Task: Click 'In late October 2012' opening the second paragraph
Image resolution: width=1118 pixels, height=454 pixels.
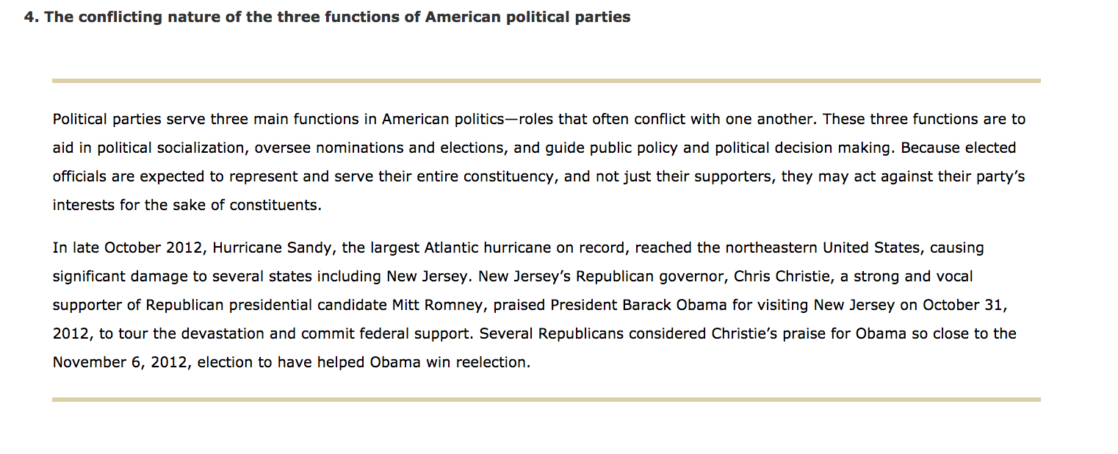Action: click(127, 248)
